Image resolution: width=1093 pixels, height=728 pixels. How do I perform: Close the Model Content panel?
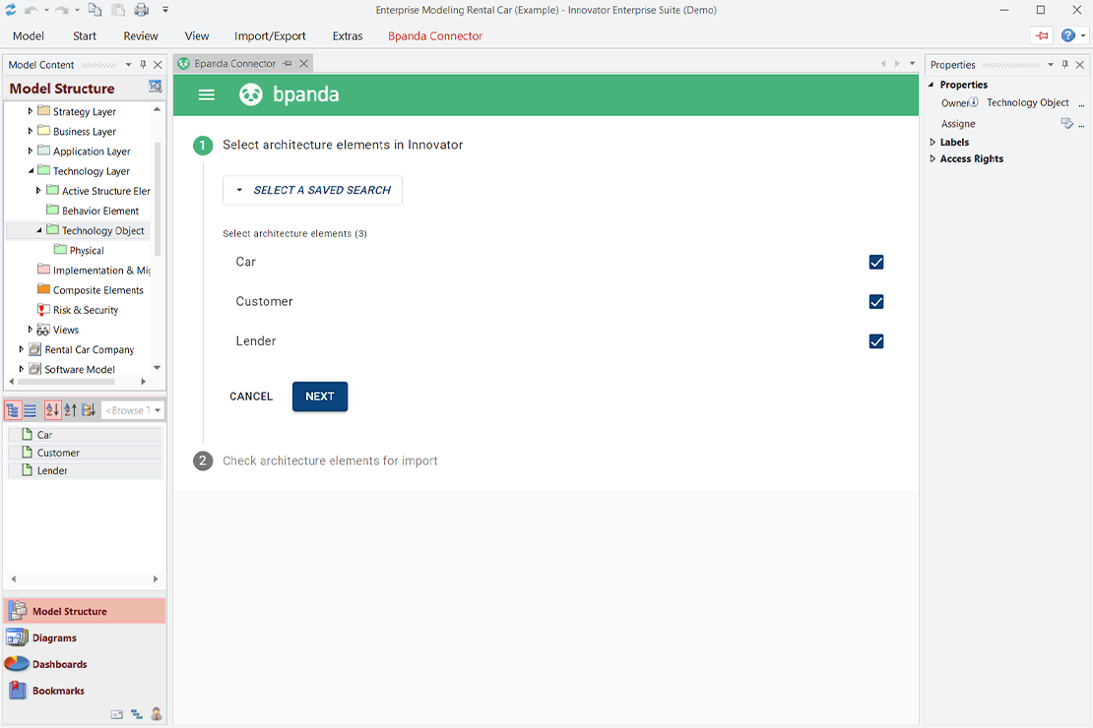158,64
